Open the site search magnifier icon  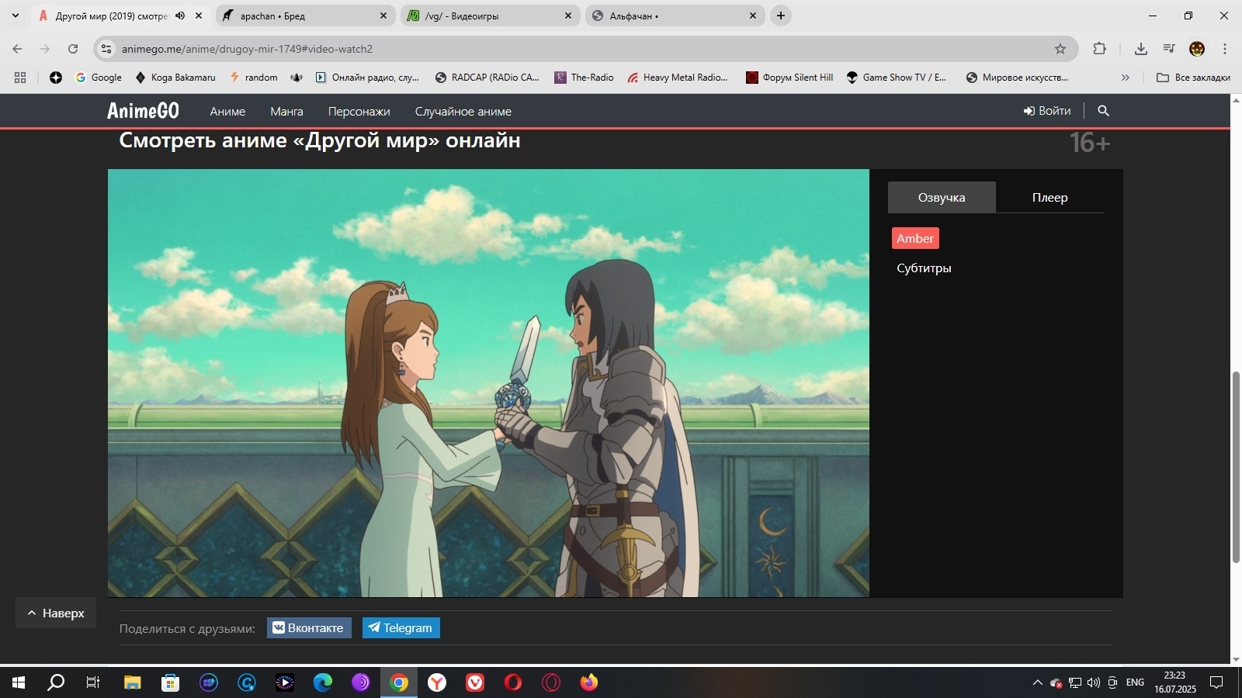click(1103, 111)
